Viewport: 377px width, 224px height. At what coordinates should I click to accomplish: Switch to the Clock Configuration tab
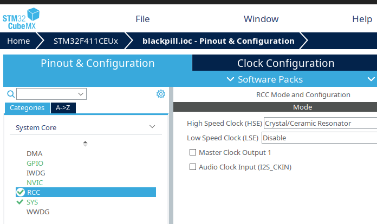coord(285,63)
